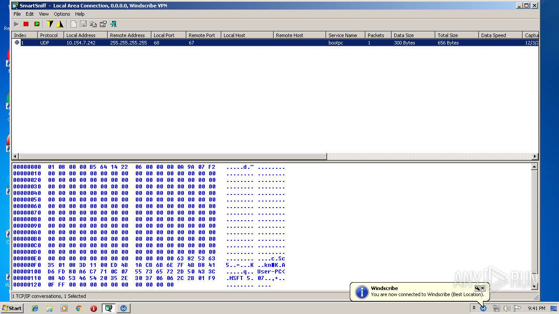The height and width of the screenshot is (314, 559).
Task: Click the horizontal scrollbar thumb
Action: 173,157
